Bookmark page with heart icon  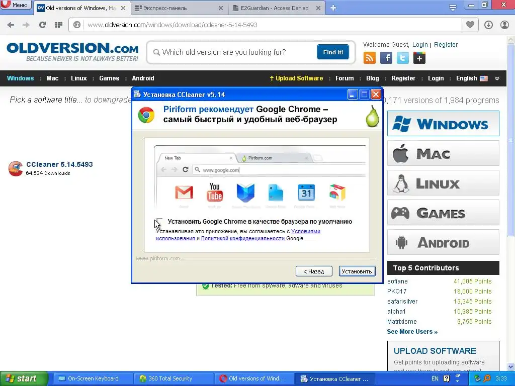(x=470, y=25)
